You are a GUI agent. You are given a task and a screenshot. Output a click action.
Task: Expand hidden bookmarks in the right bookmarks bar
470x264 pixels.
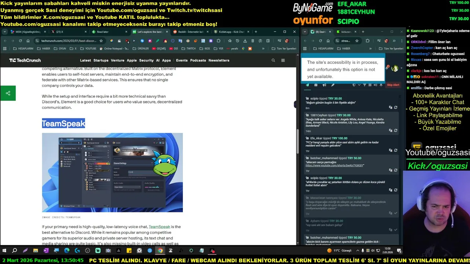coord(370,48)
